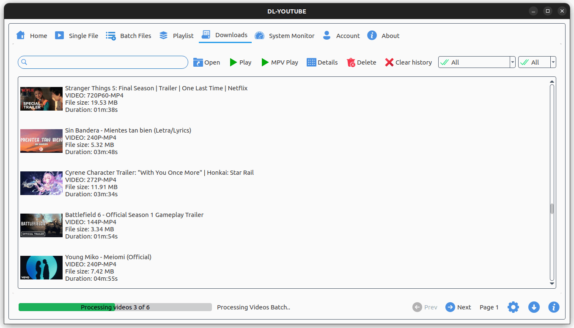Click the Play button label
This screenshot has height=328, width=574.
click(245, 62)
